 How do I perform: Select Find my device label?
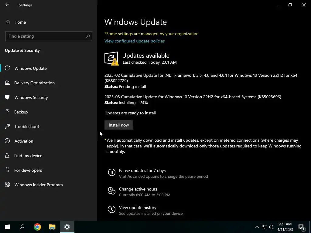[x=28, y=156]
